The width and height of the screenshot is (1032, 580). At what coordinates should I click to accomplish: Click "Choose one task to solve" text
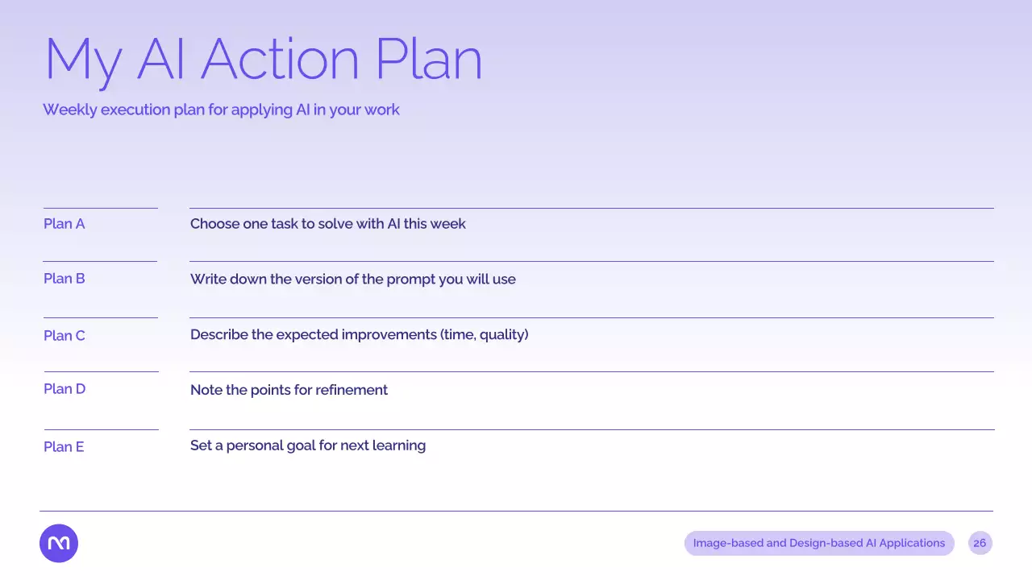tap(327, 224)
